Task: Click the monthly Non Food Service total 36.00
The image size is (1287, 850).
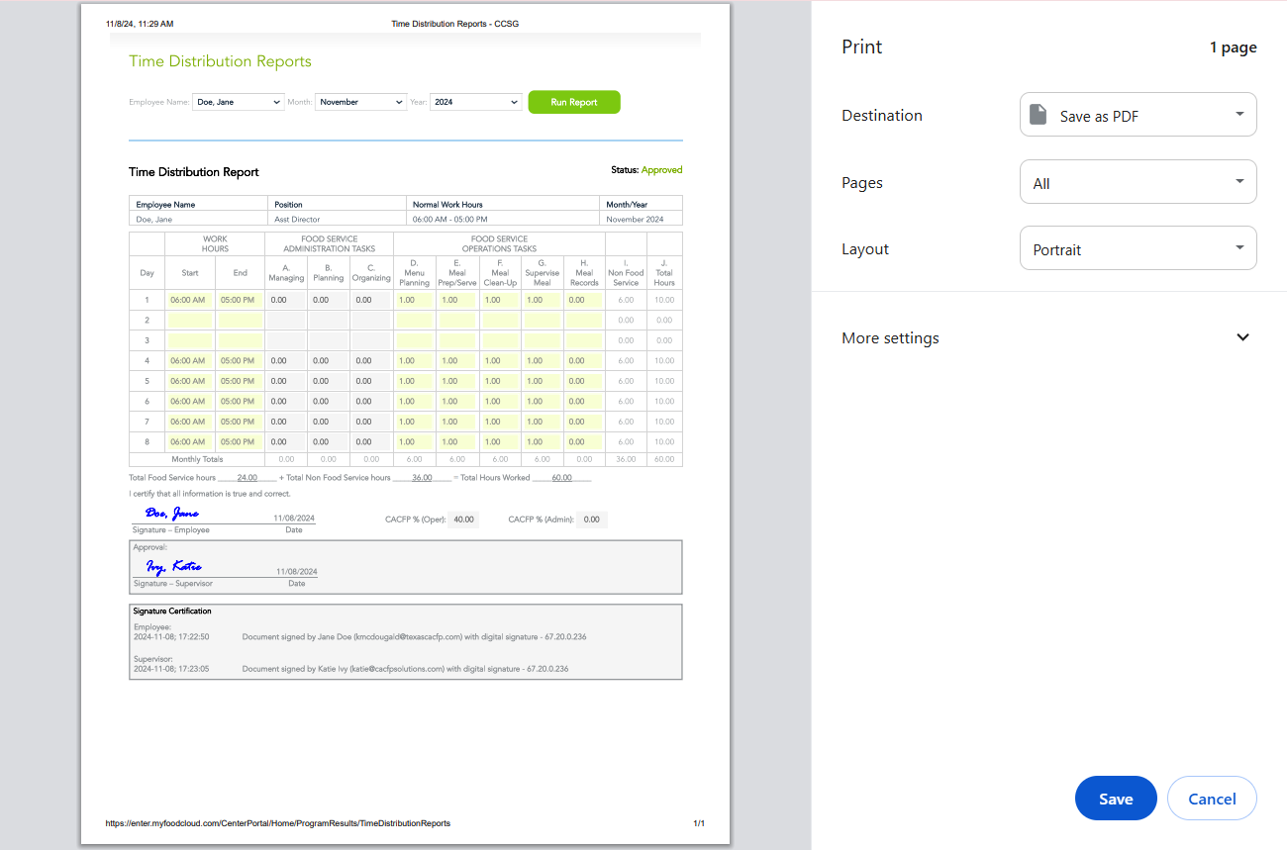Action: [x=626, y=459]
